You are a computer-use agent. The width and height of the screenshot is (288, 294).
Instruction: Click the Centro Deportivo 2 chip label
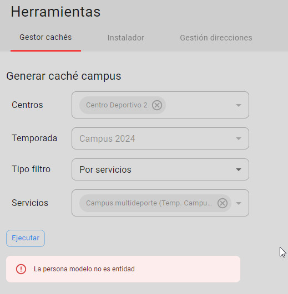tap(117, 105)
